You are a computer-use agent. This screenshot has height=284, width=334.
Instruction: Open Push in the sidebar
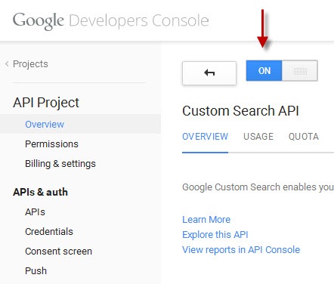(36, 270)
